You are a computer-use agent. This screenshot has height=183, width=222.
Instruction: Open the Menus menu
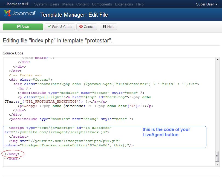(67, 4)
